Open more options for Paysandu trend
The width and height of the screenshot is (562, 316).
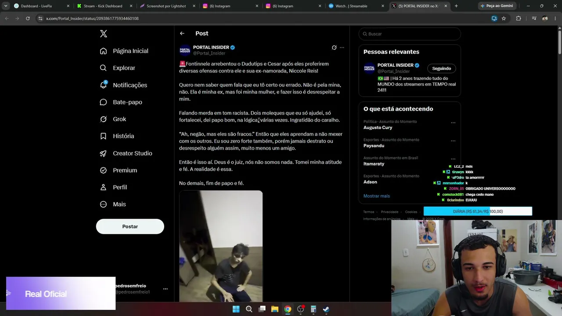pyautogui.click(x=453, y=141)
